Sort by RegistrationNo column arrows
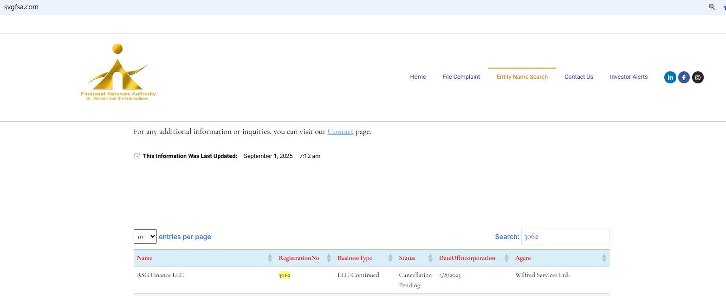 329,258
